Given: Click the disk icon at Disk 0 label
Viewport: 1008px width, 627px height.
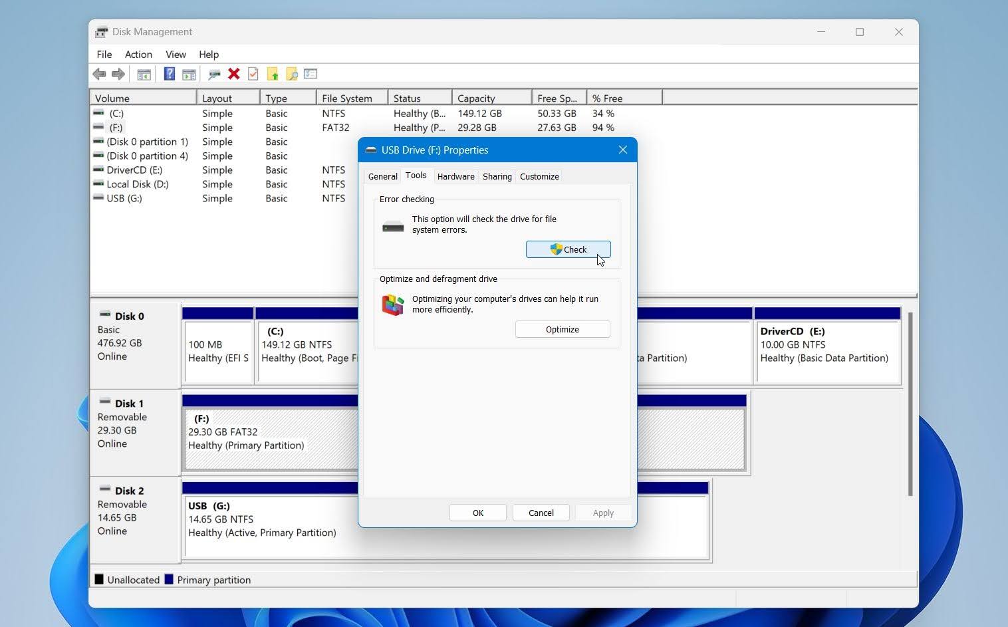Looking at the screenshot, I should tap(105, 314).
